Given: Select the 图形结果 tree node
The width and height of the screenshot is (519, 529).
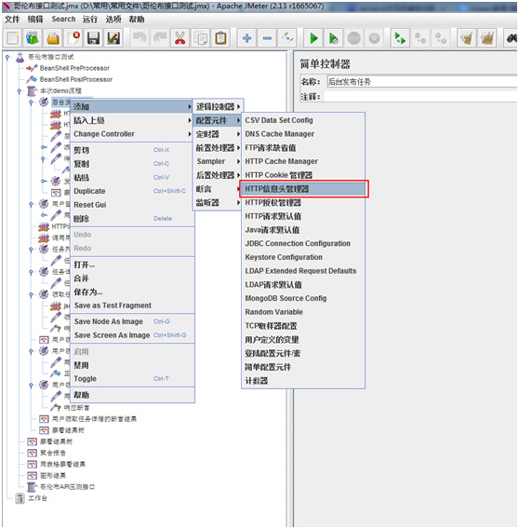Looking at the screenshot, I should (x=53, y=475).
